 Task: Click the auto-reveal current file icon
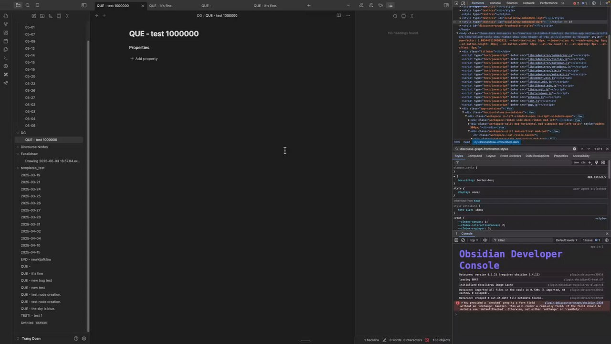pyautogui.click(x=59, y=16)
